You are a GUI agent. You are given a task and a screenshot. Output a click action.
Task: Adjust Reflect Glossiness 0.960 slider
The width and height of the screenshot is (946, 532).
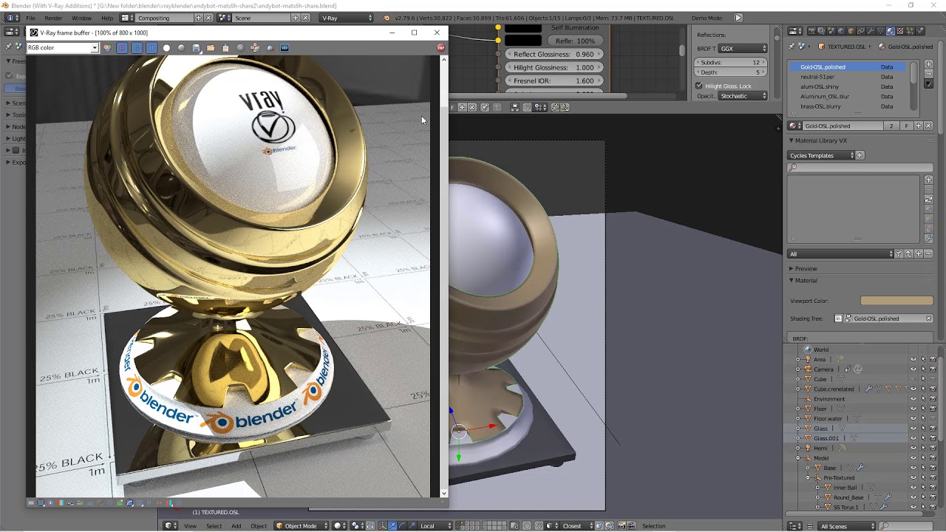pos(554,54)
